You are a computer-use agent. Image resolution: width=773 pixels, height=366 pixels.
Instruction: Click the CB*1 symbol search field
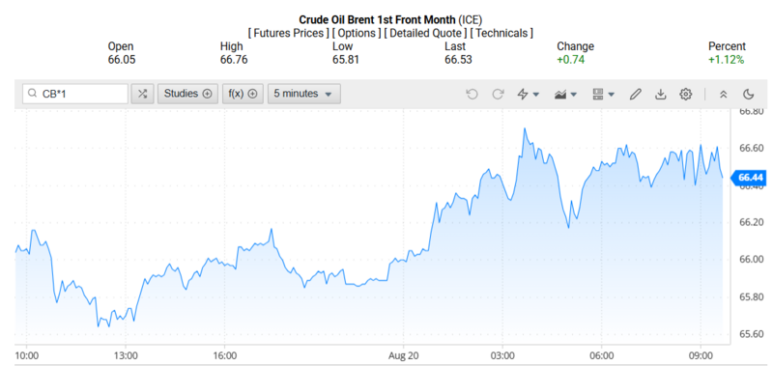click(75, 94)
